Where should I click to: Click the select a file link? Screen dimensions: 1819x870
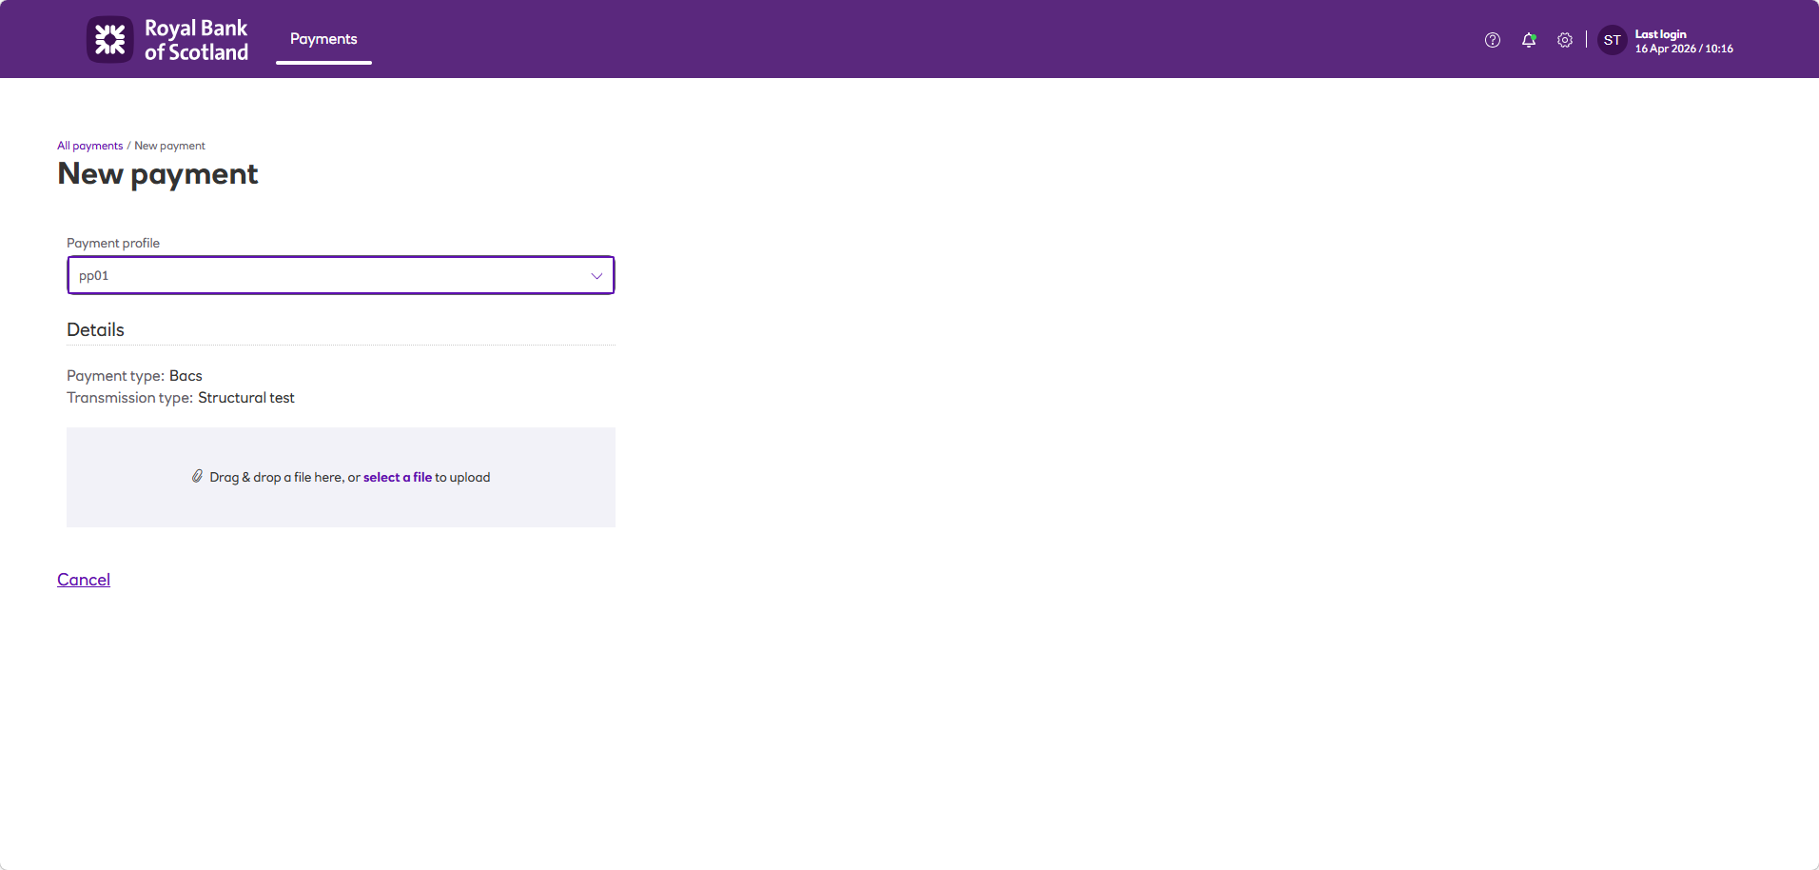click(x=398, y=477)
